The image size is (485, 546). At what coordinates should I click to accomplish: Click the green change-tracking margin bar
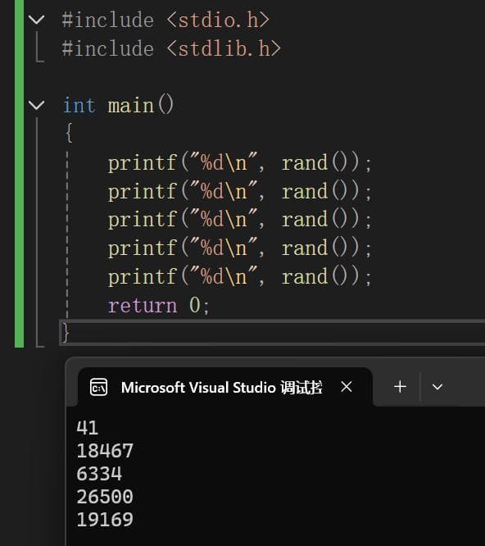[x=19, y=174]
